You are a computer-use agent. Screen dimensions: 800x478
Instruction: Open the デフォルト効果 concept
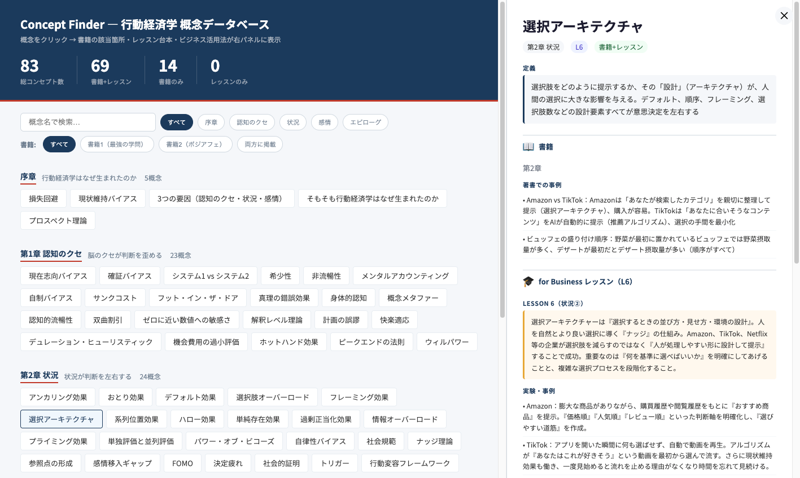coord(190,397)
